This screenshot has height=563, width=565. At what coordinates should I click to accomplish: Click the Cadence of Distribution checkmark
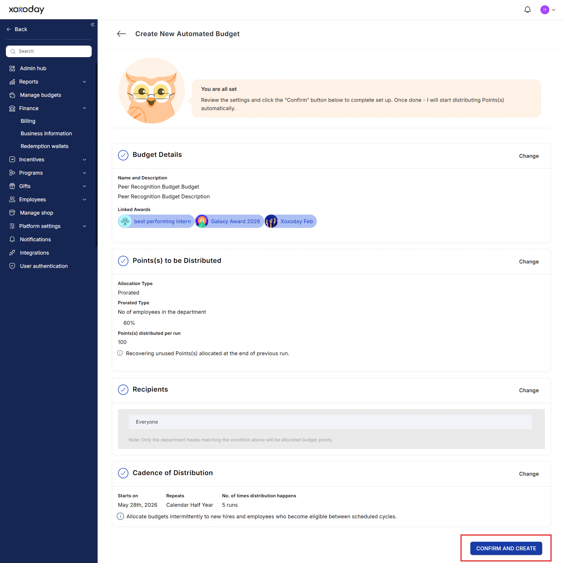pyautogui.click(x=123, y=473)
